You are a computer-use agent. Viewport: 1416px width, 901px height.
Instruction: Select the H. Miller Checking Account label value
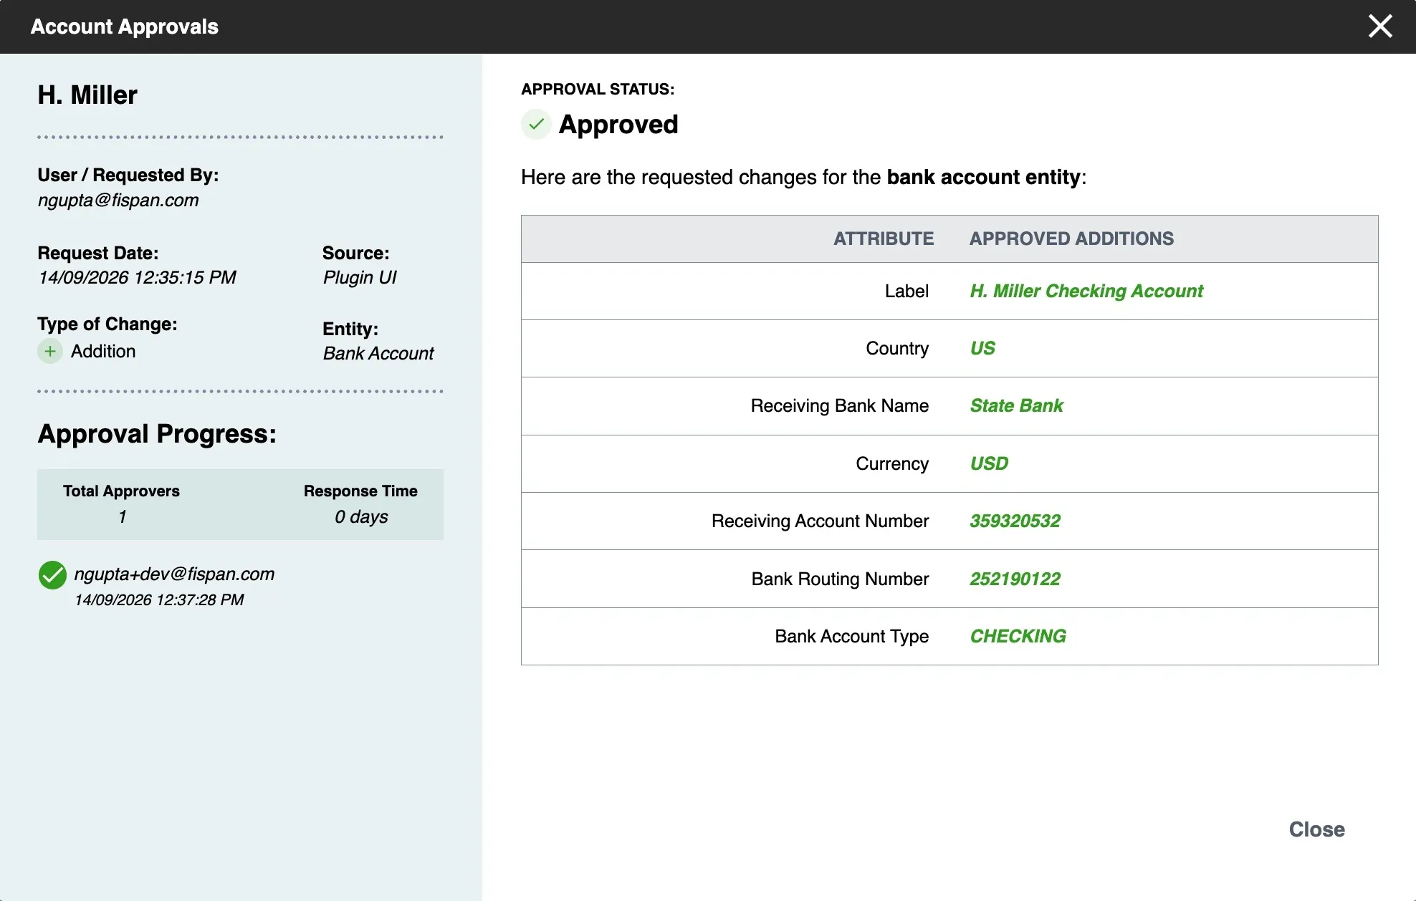pyautogui.click(x=1086, y=291)
